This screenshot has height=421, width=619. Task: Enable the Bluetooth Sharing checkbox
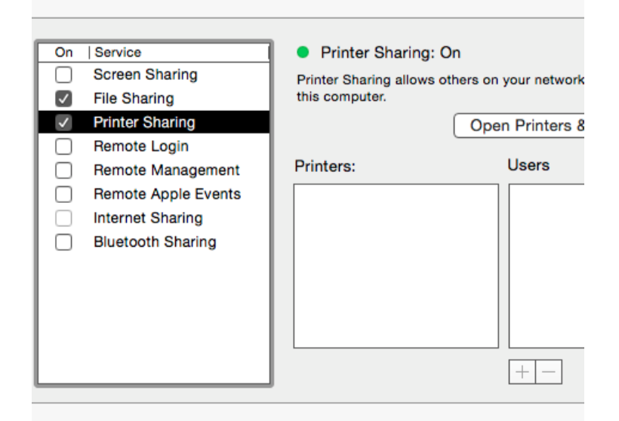[x=63, y=242]
